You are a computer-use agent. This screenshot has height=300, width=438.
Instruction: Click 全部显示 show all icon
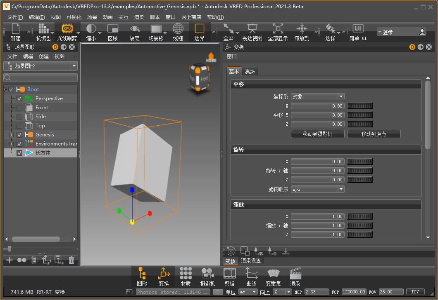pyautogui.click(x=278, y=32)
